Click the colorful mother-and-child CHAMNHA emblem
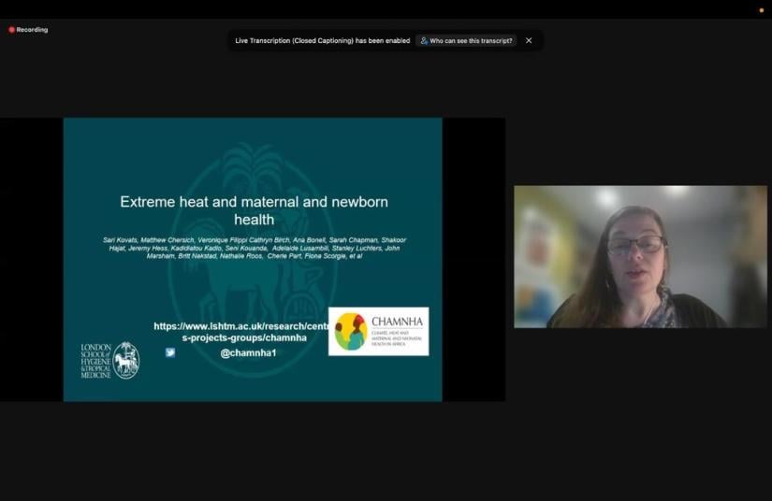The height and width of the screenshot is (501, 772). (x=351, y=332)
